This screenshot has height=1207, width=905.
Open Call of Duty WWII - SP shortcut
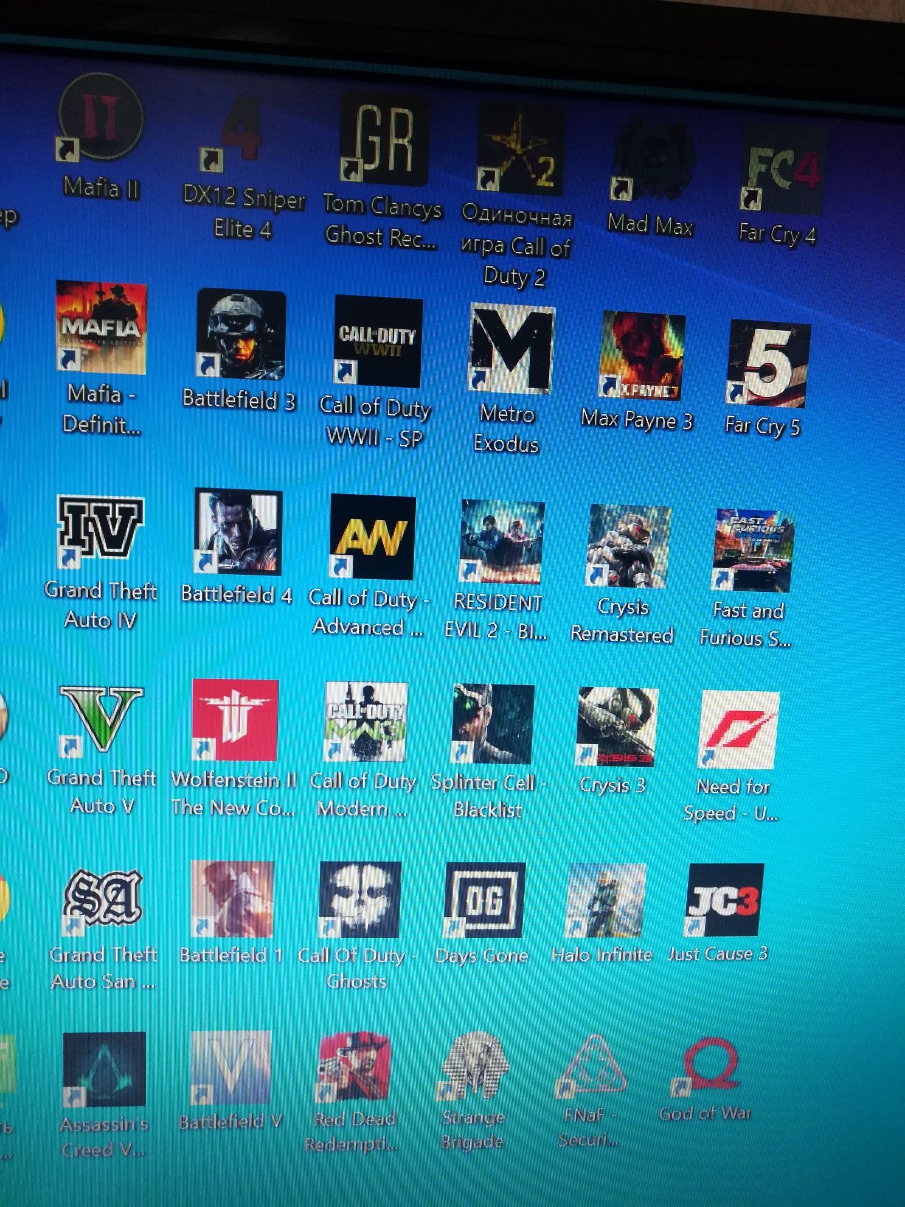click(x=378, y=341)
